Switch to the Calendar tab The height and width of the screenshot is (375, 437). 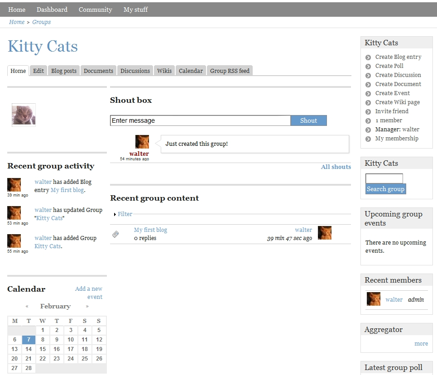tap(191, 71)
